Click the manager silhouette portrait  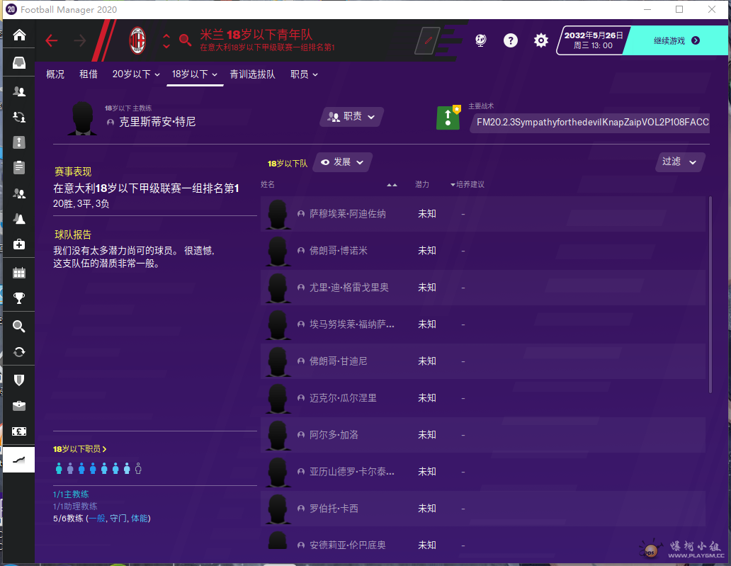tap(82, 118)
